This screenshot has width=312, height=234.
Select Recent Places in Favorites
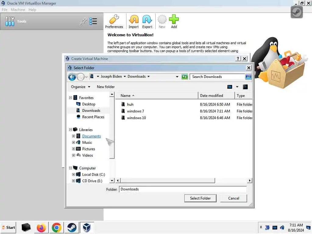coord(93,117)
